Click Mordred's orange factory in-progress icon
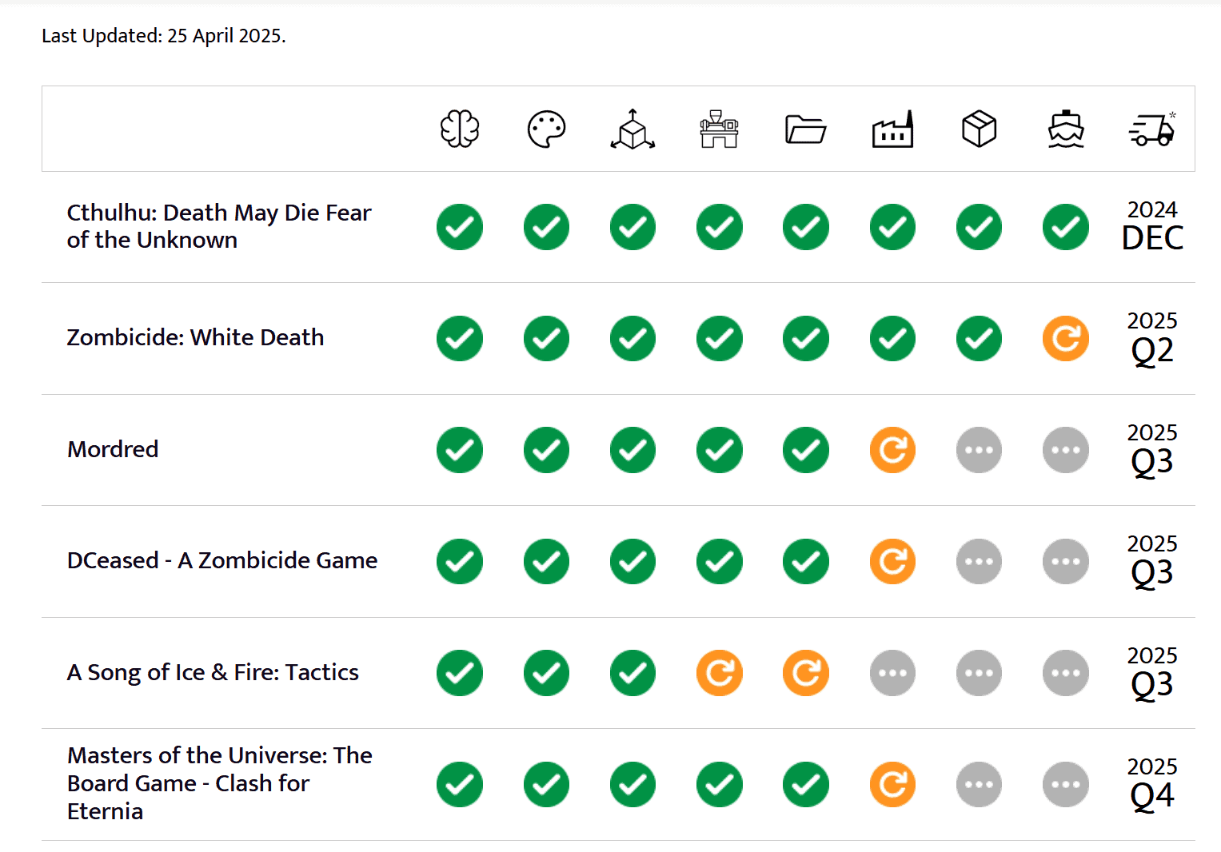The width and height of the screenshot is (1221, 852). 892,450
